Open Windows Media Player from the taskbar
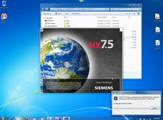 click(x=42, y=119)
